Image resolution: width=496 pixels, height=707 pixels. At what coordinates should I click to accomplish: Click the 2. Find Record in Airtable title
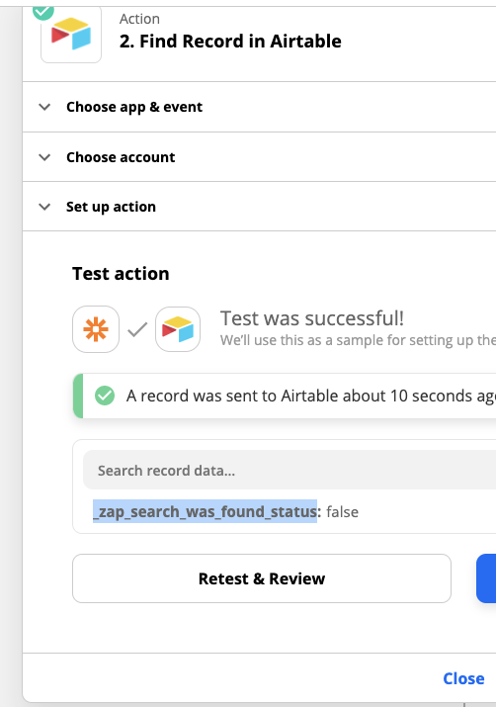tap(230, 41)
